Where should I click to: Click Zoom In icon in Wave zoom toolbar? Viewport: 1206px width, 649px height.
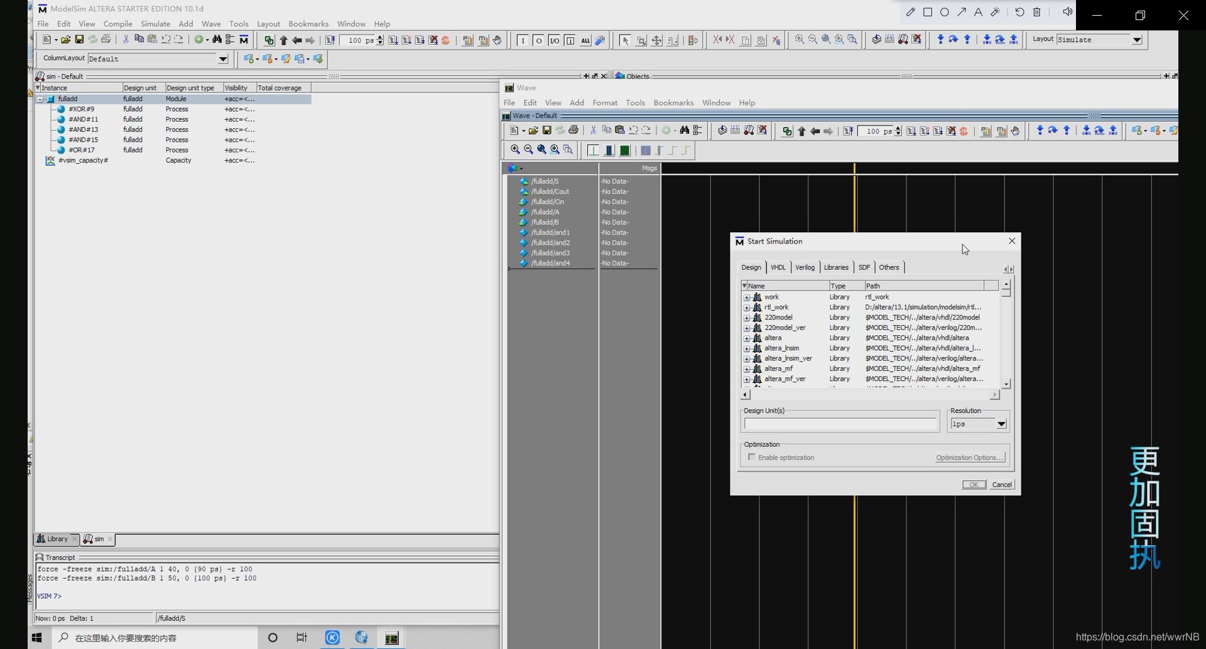click(x=515, y=149)
